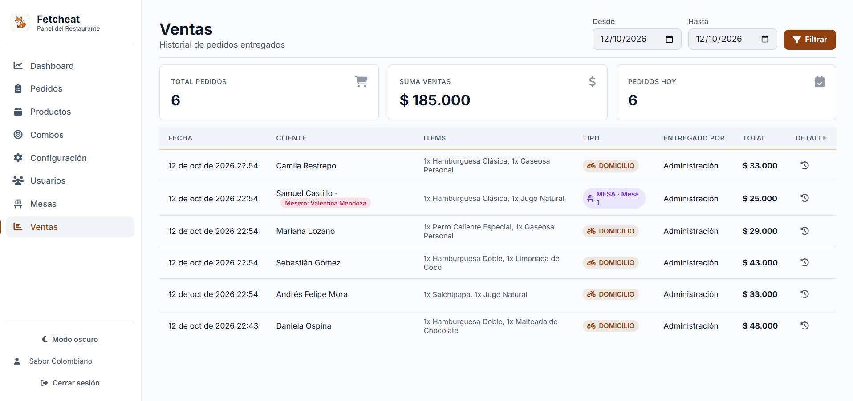The width and height of the screenshot is (853, 401).
Task: Click the $ 48.000 total cell
Action: tap(760, 326)
